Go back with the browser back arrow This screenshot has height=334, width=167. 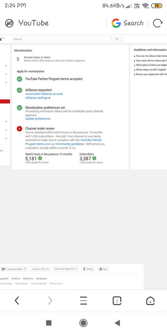(17, 301)
